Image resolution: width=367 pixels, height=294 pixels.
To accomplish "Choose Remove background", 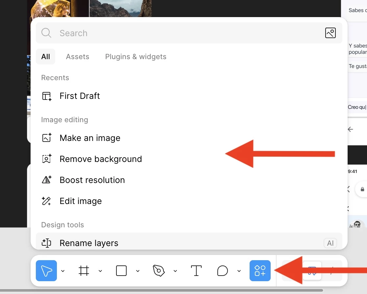I will click(x=189, y=159).
